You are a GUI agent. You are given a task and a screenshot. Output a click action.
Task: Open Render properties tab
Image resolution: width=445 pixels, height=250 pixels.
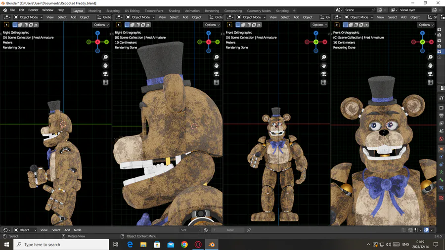pos(442,108)
